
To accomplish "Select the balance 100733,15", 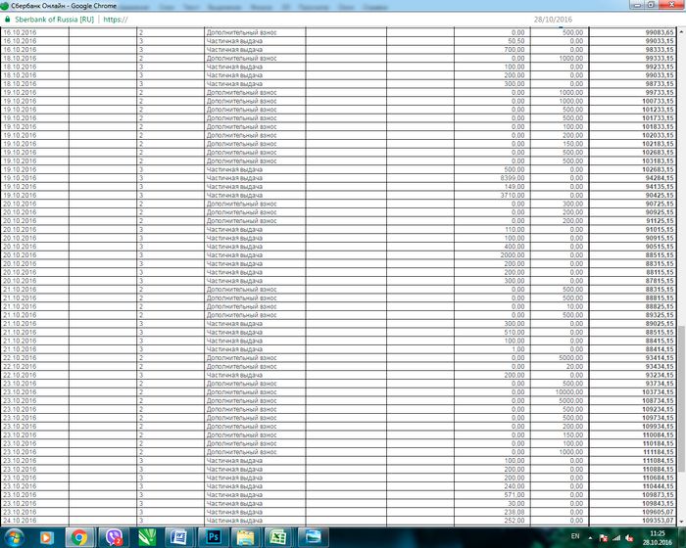I will click(658, 101).
